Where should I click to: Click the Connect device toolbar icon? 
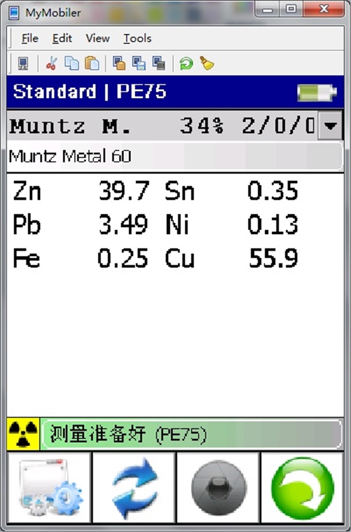click(23, 63)
